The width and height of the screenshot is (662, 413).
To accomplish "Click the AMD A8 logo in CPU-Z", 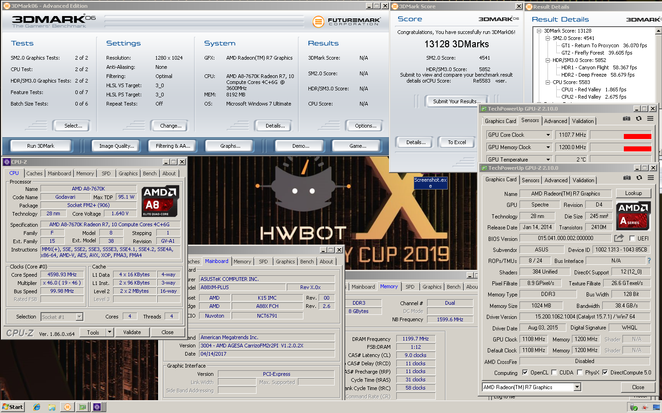I will pyautogui.click(x=160, y=201).
